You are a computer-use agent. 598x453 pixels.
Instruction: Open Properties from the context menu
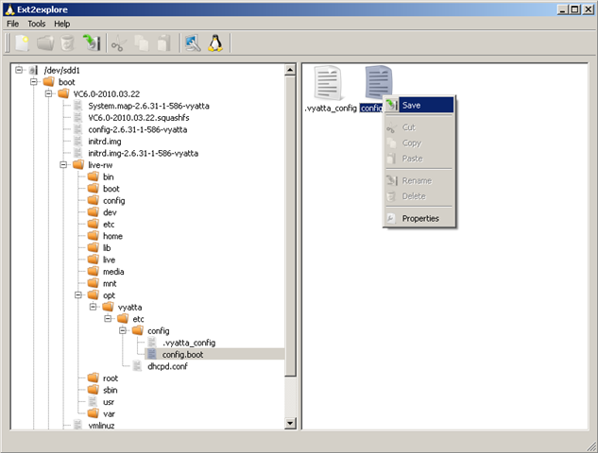click(420, 218)
